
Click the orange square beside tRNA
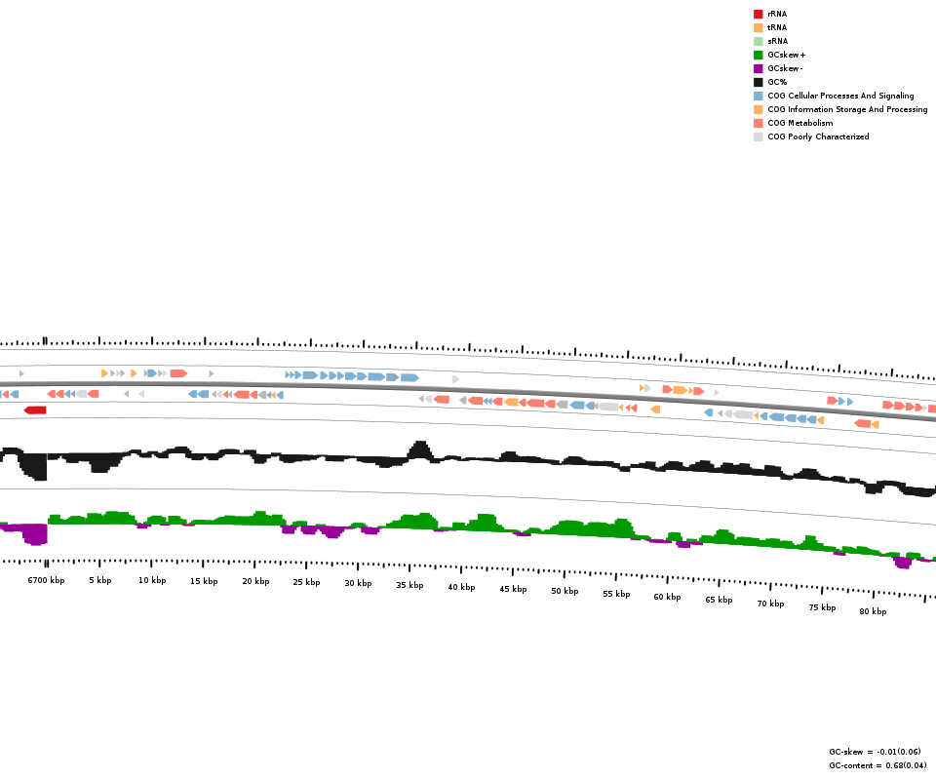pos(758,27)
